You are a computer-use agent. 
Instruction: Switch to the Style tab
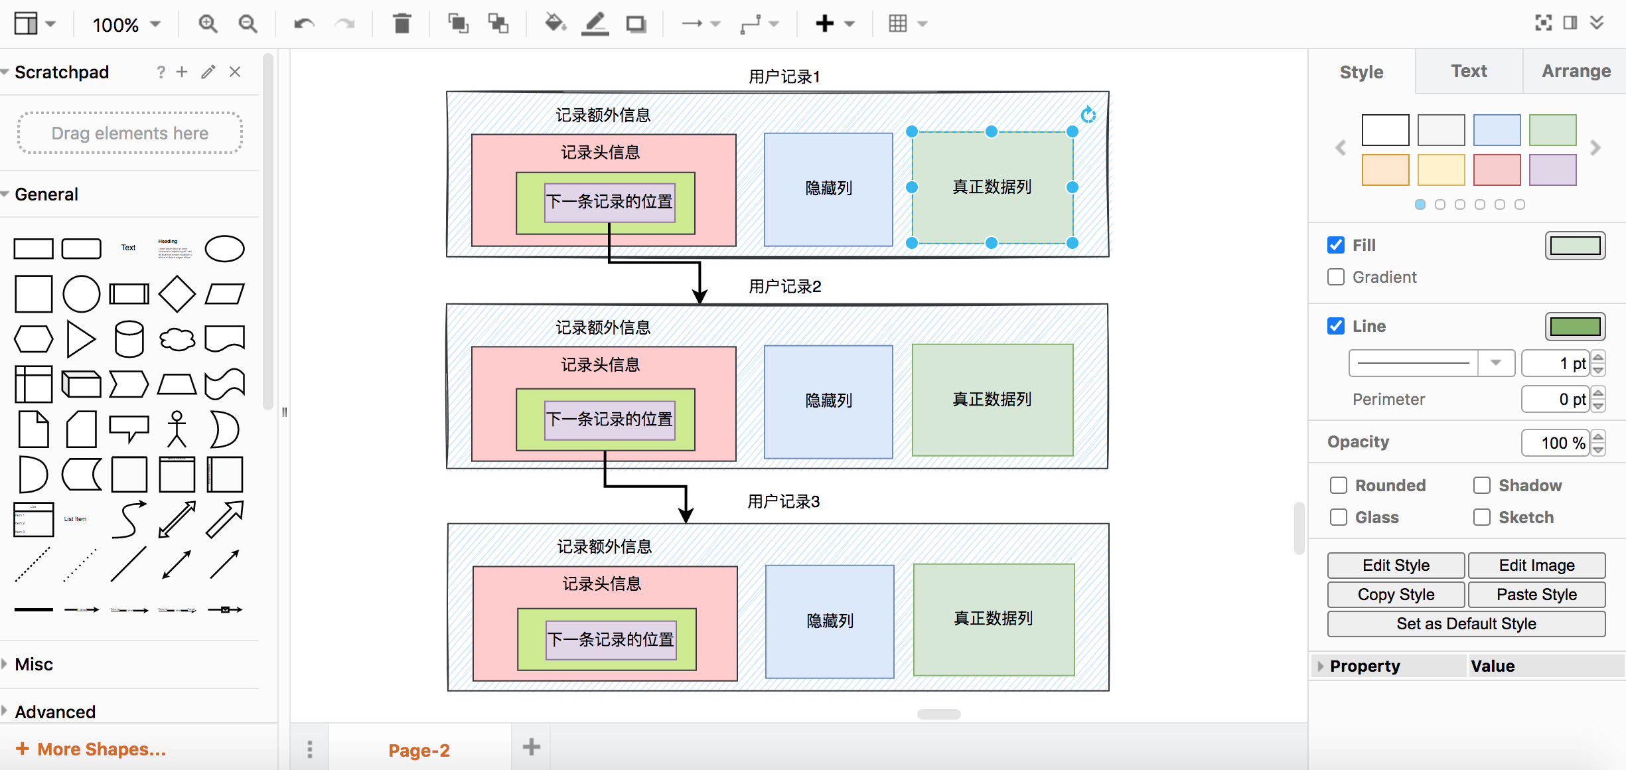(x=1362, y=72)
